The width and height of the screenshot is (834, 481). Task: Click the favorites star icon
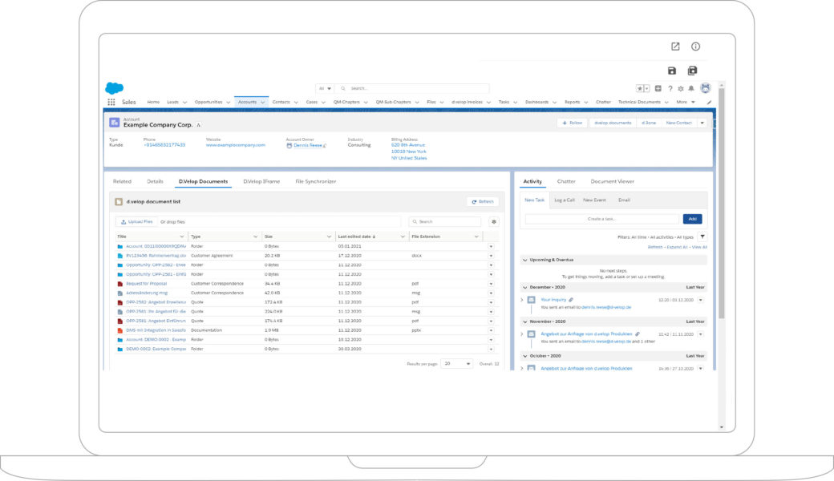640,89
